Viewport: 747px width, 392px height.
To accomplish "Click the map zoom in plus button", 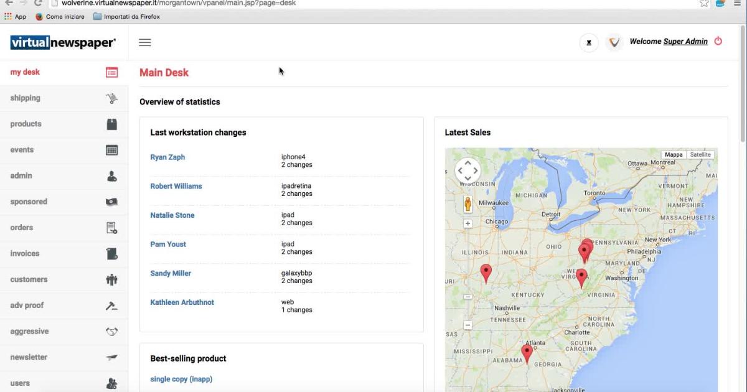I will (x=467, y=223).
